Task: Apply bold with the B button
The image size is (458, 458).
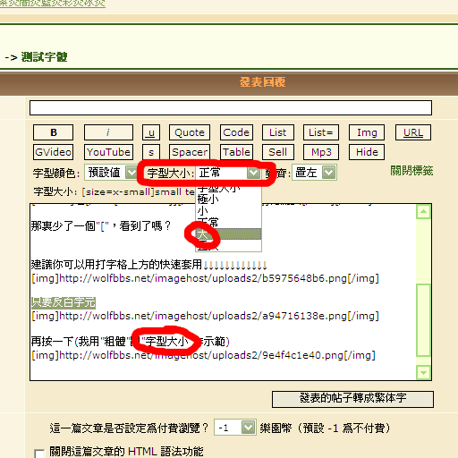Action: pos(53,132)
